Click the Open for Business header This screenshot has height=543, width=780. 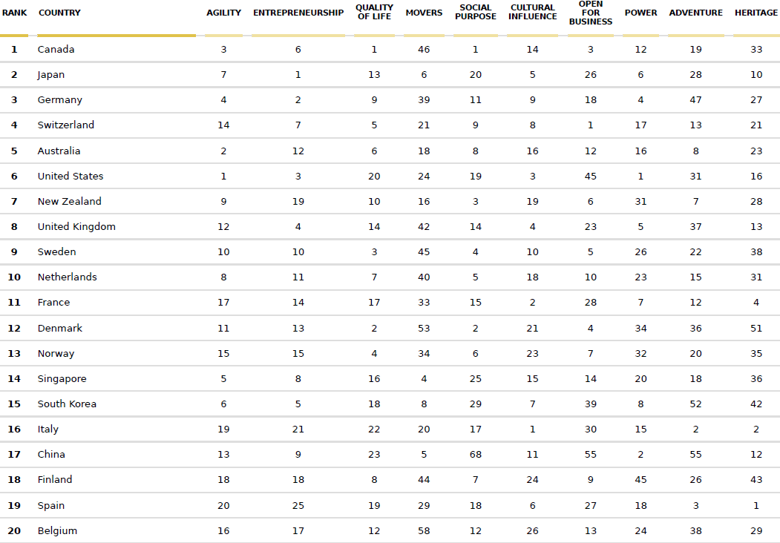pos(591,13)
